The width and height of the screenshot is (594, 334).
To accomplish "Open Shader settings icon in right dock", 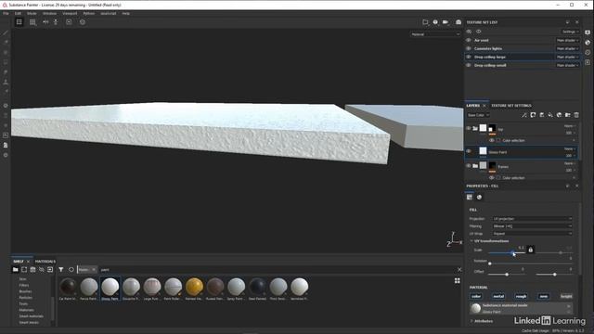I will pos(588,43).
